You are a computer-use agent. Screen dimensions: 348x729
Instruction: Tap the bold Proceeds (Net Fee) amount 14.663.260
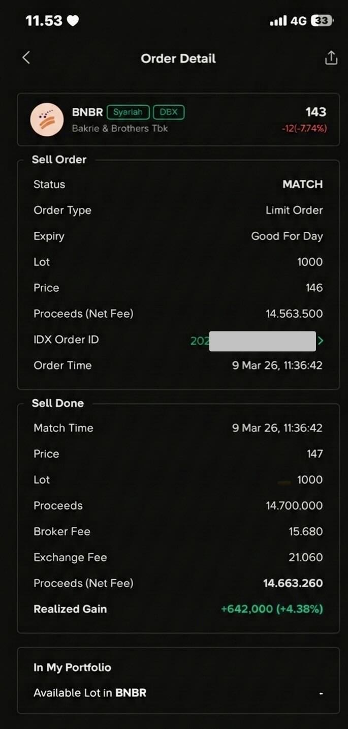[293, 583]
